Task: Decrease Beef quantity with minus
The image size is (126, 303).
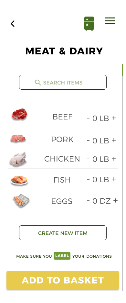Action: click(x=89, y=118)
